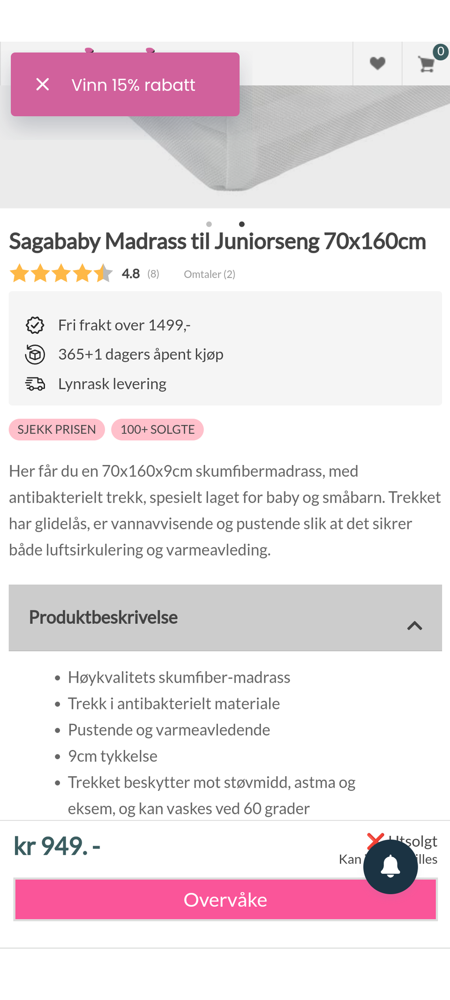The height and width of the screenshot is (1000, 450).
Task: Click the rating count (8)
Action: click(x=153, y=274)
